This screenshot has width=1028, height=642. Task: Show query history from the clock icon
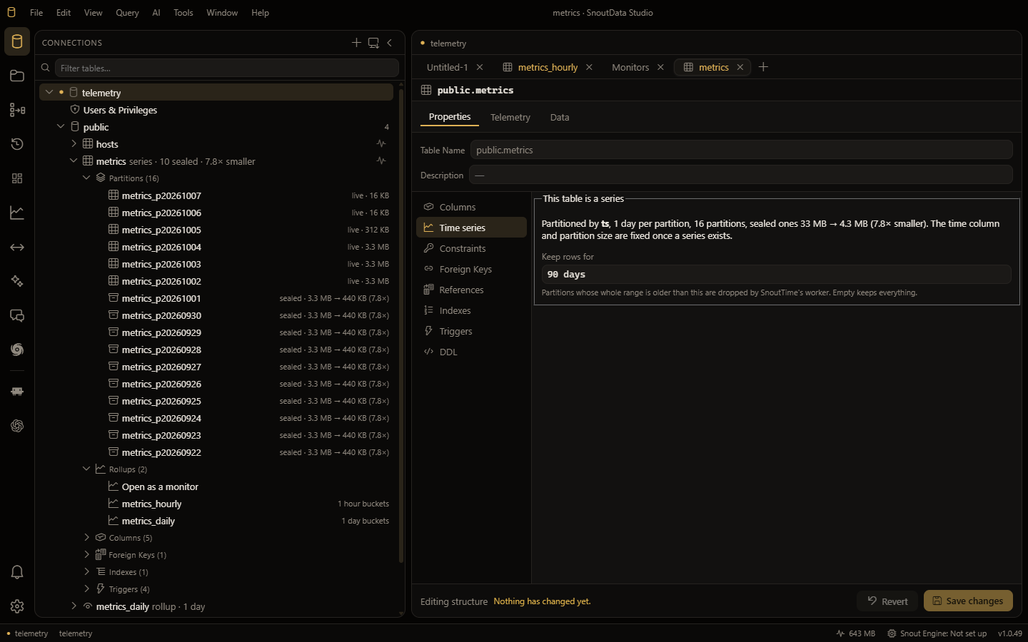point(17,144)
